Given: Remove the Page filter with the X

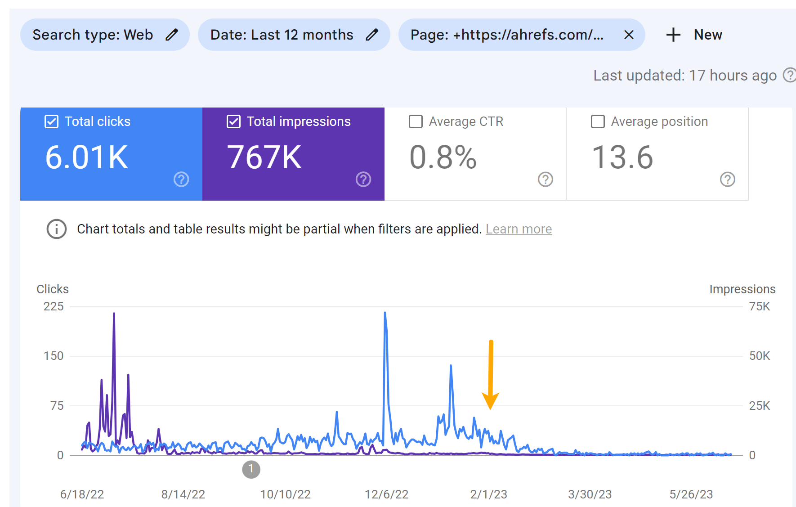Looking at the screenshot, I should pyautogui.click(x=628, y=35).
